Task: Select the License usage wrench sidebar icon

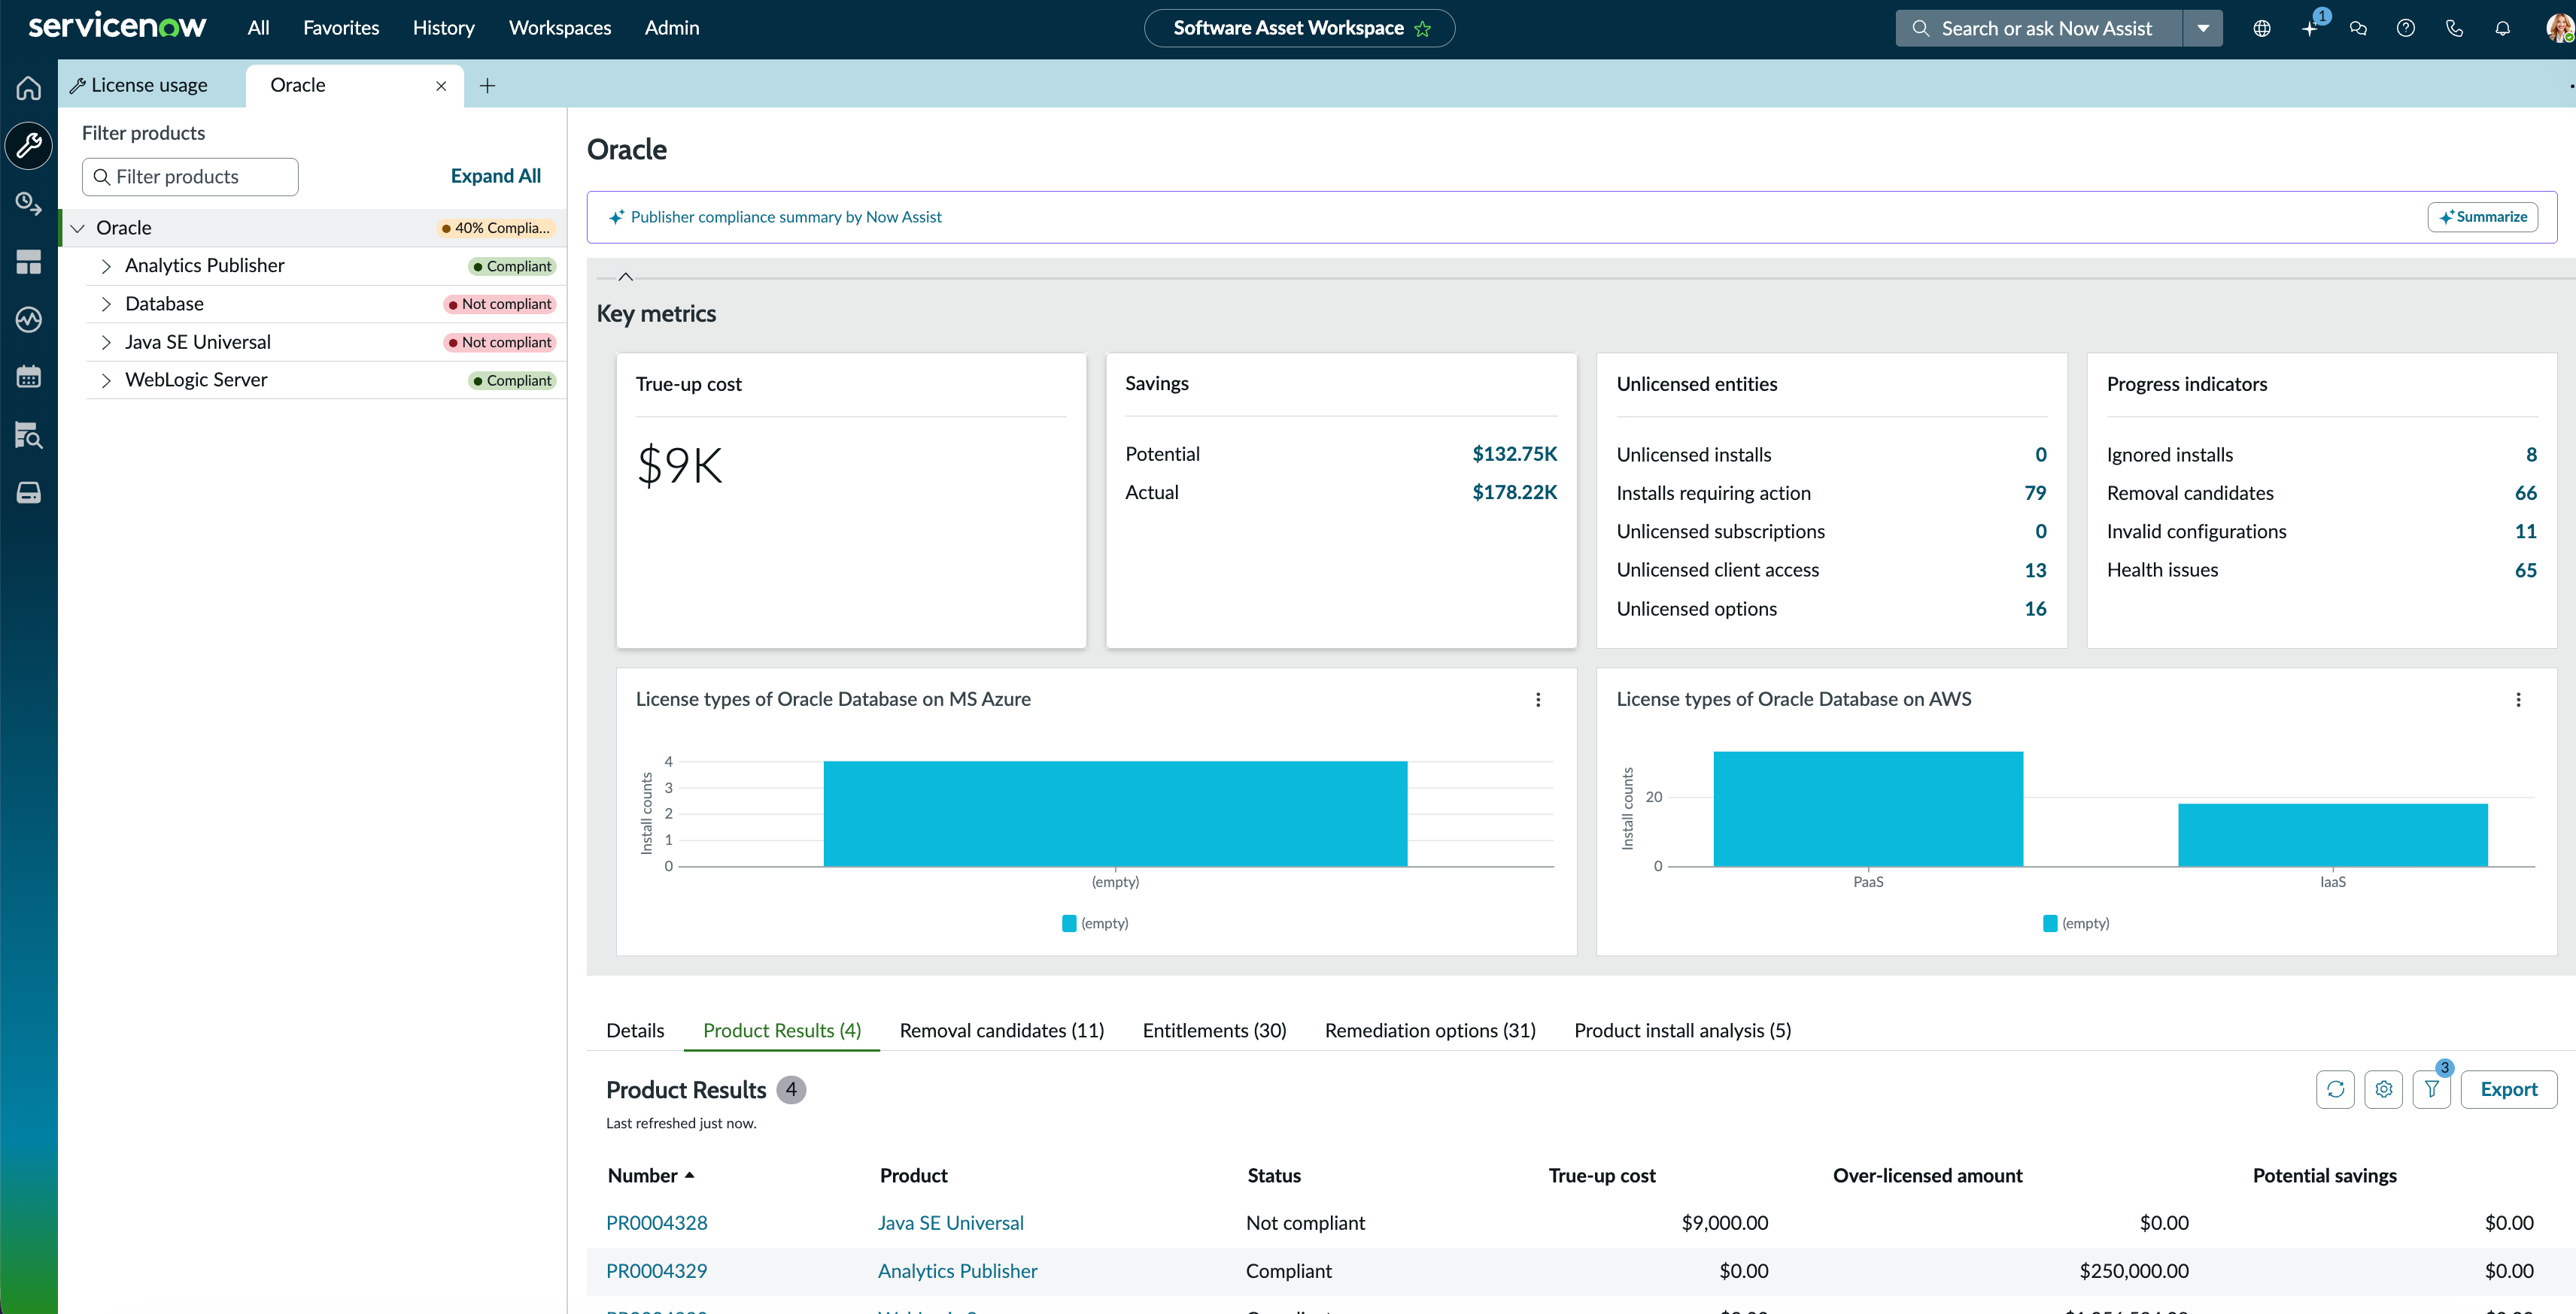Action: (x=29, y=146)
